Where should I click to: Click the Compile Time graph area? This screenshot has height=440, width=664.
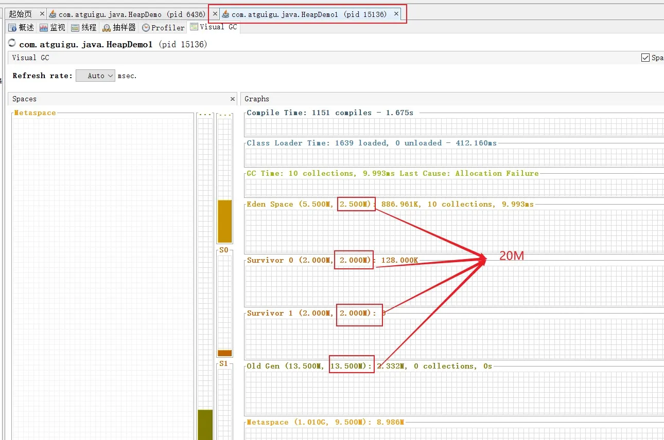pyautogui.click(x=454, y=127)
